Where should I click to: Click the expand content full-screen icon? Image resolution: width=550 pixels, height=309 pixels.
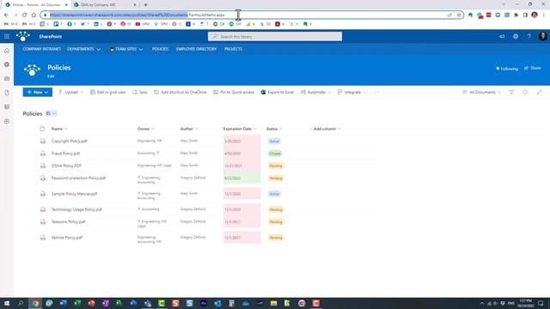coord(539,92)
